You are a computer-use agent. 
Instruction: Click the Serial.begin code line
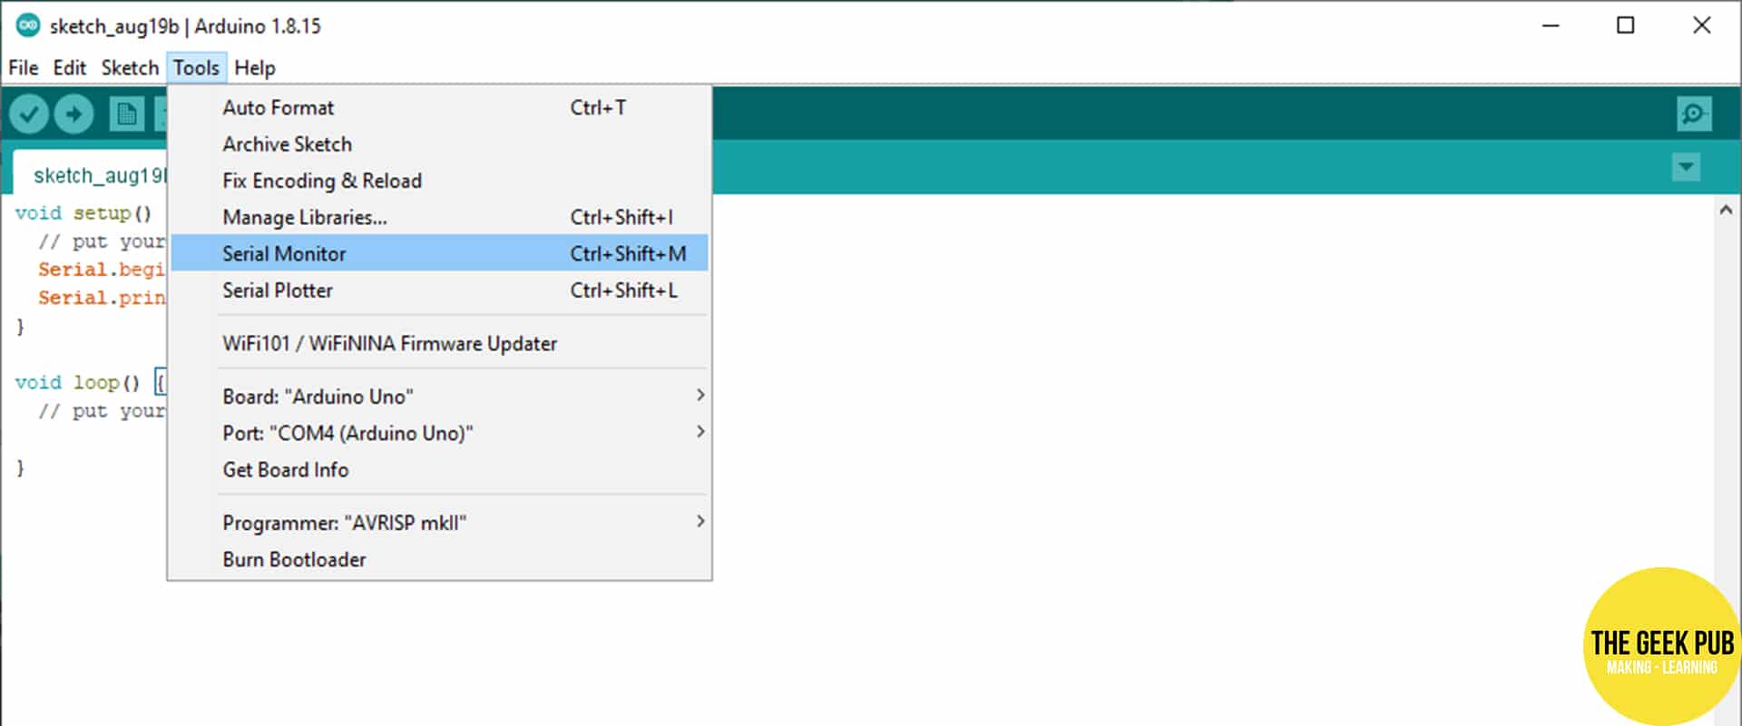pos(102,270)
